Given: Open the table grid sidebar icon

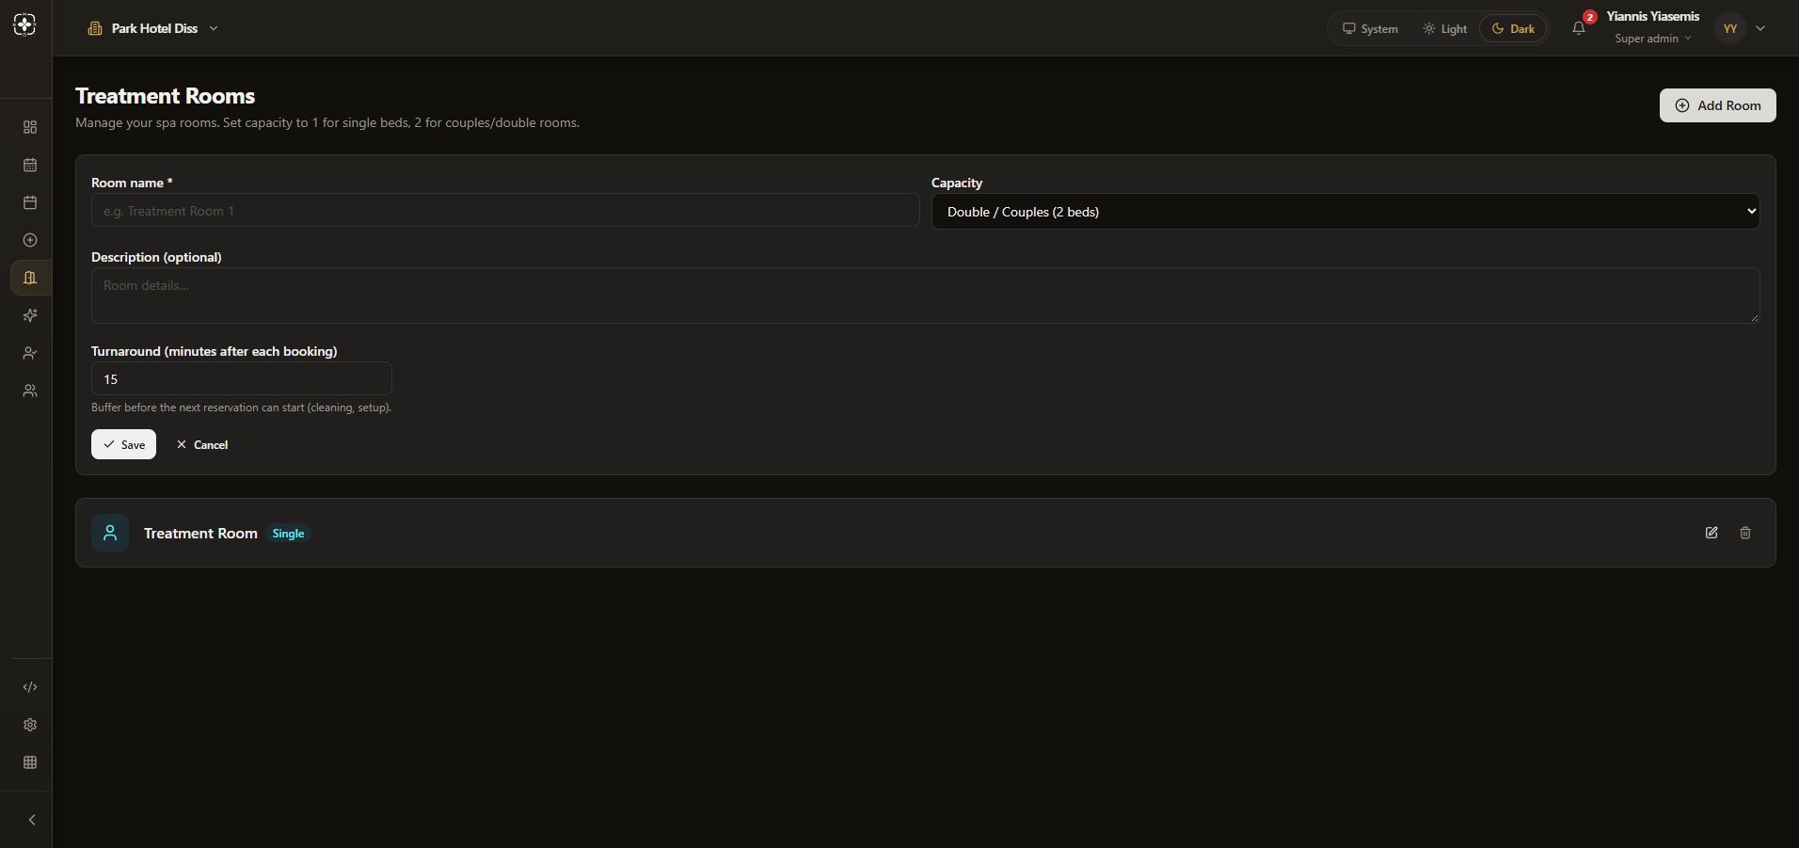Looking at the screenshot, I should coord(30,762).
